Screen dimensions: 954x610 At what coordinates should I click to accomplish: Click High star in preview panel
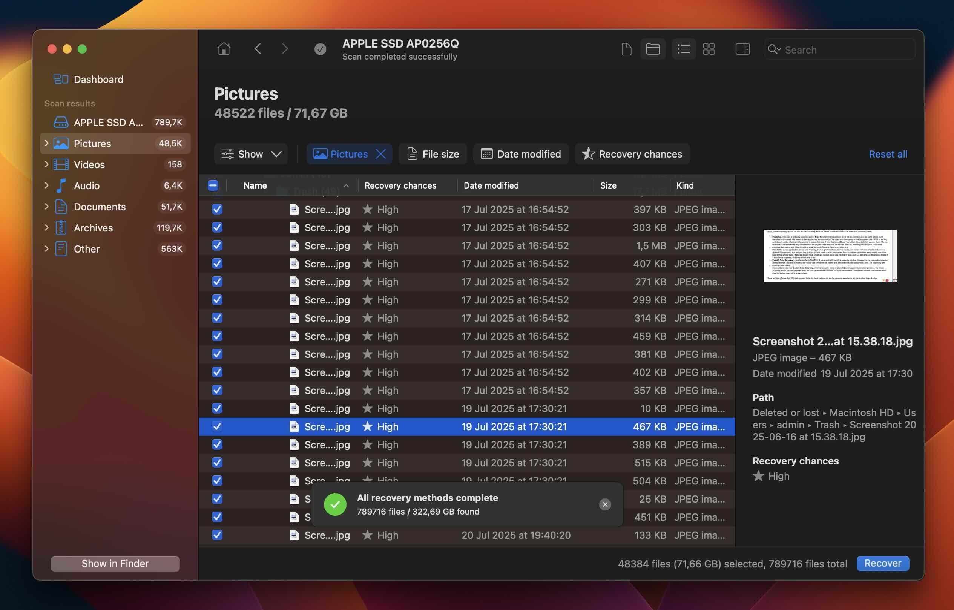(x=758, y=476)
